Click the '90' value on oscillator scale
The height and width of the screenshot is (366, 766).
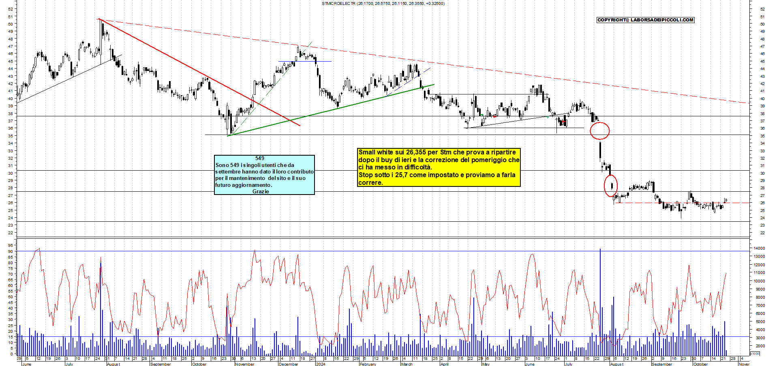point(11,251)
